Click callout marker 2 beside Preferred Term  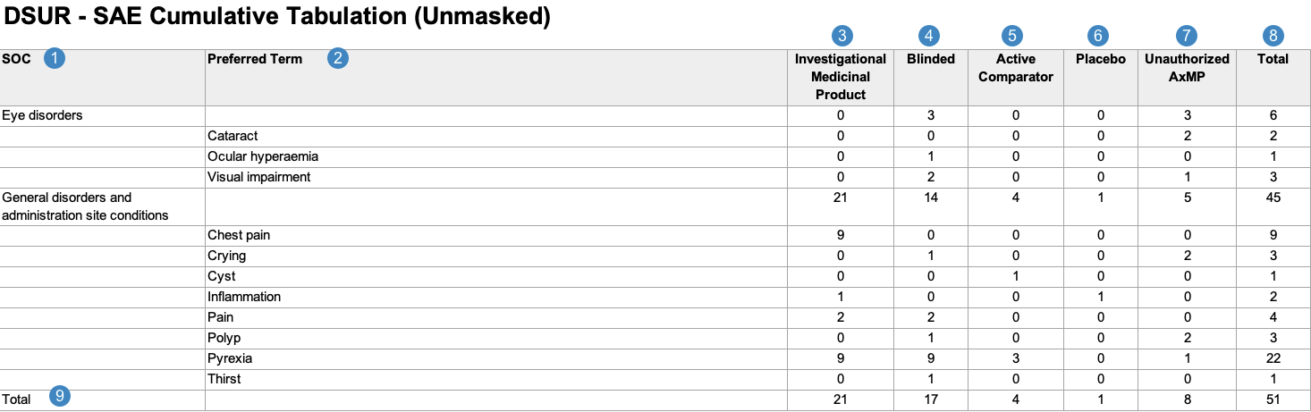(x=337, y=59)
